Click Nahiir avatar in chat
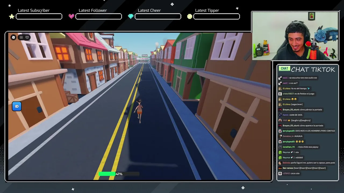The height and width of the screenshot is (193, 344). click(x=280, y=115)
